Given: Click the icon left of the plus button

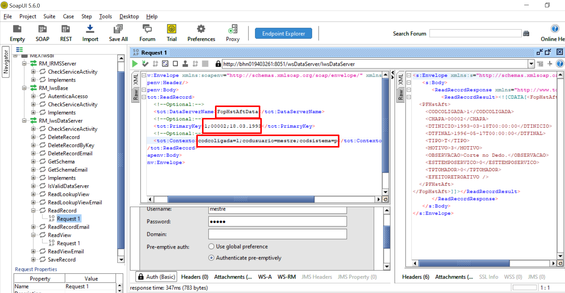Looking at the screenshot, I should click(x=540, y=63).
